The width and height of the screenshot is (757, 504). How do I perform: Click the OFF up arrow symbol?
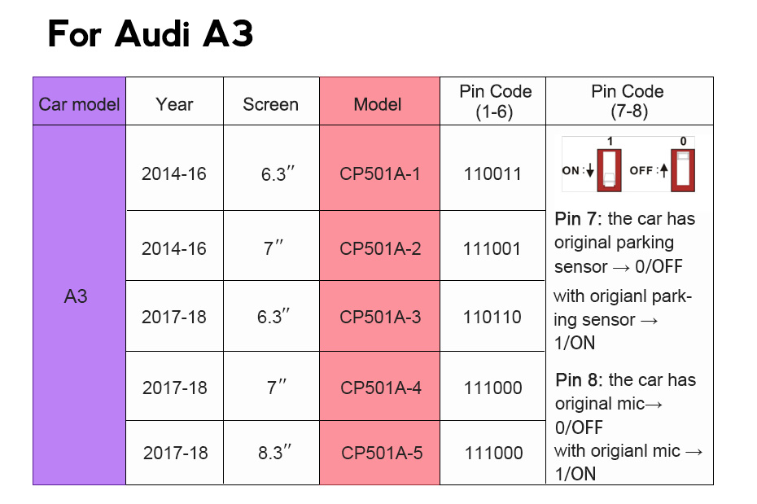pos(664,170)
